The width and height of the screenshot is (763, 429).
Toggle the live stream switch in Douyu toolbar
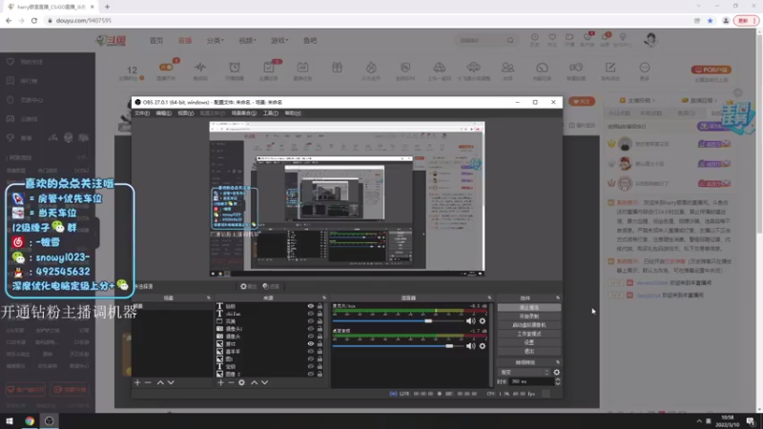tap(166, 67)
